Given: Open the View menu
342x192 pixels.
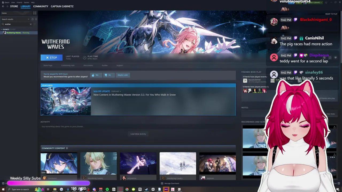Looking at the screenshot, I should [13, 2].
